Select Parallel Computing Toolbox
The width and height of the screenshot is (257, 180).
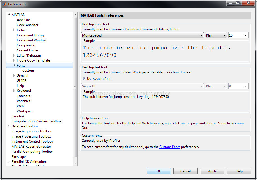[x=32, y=152]
